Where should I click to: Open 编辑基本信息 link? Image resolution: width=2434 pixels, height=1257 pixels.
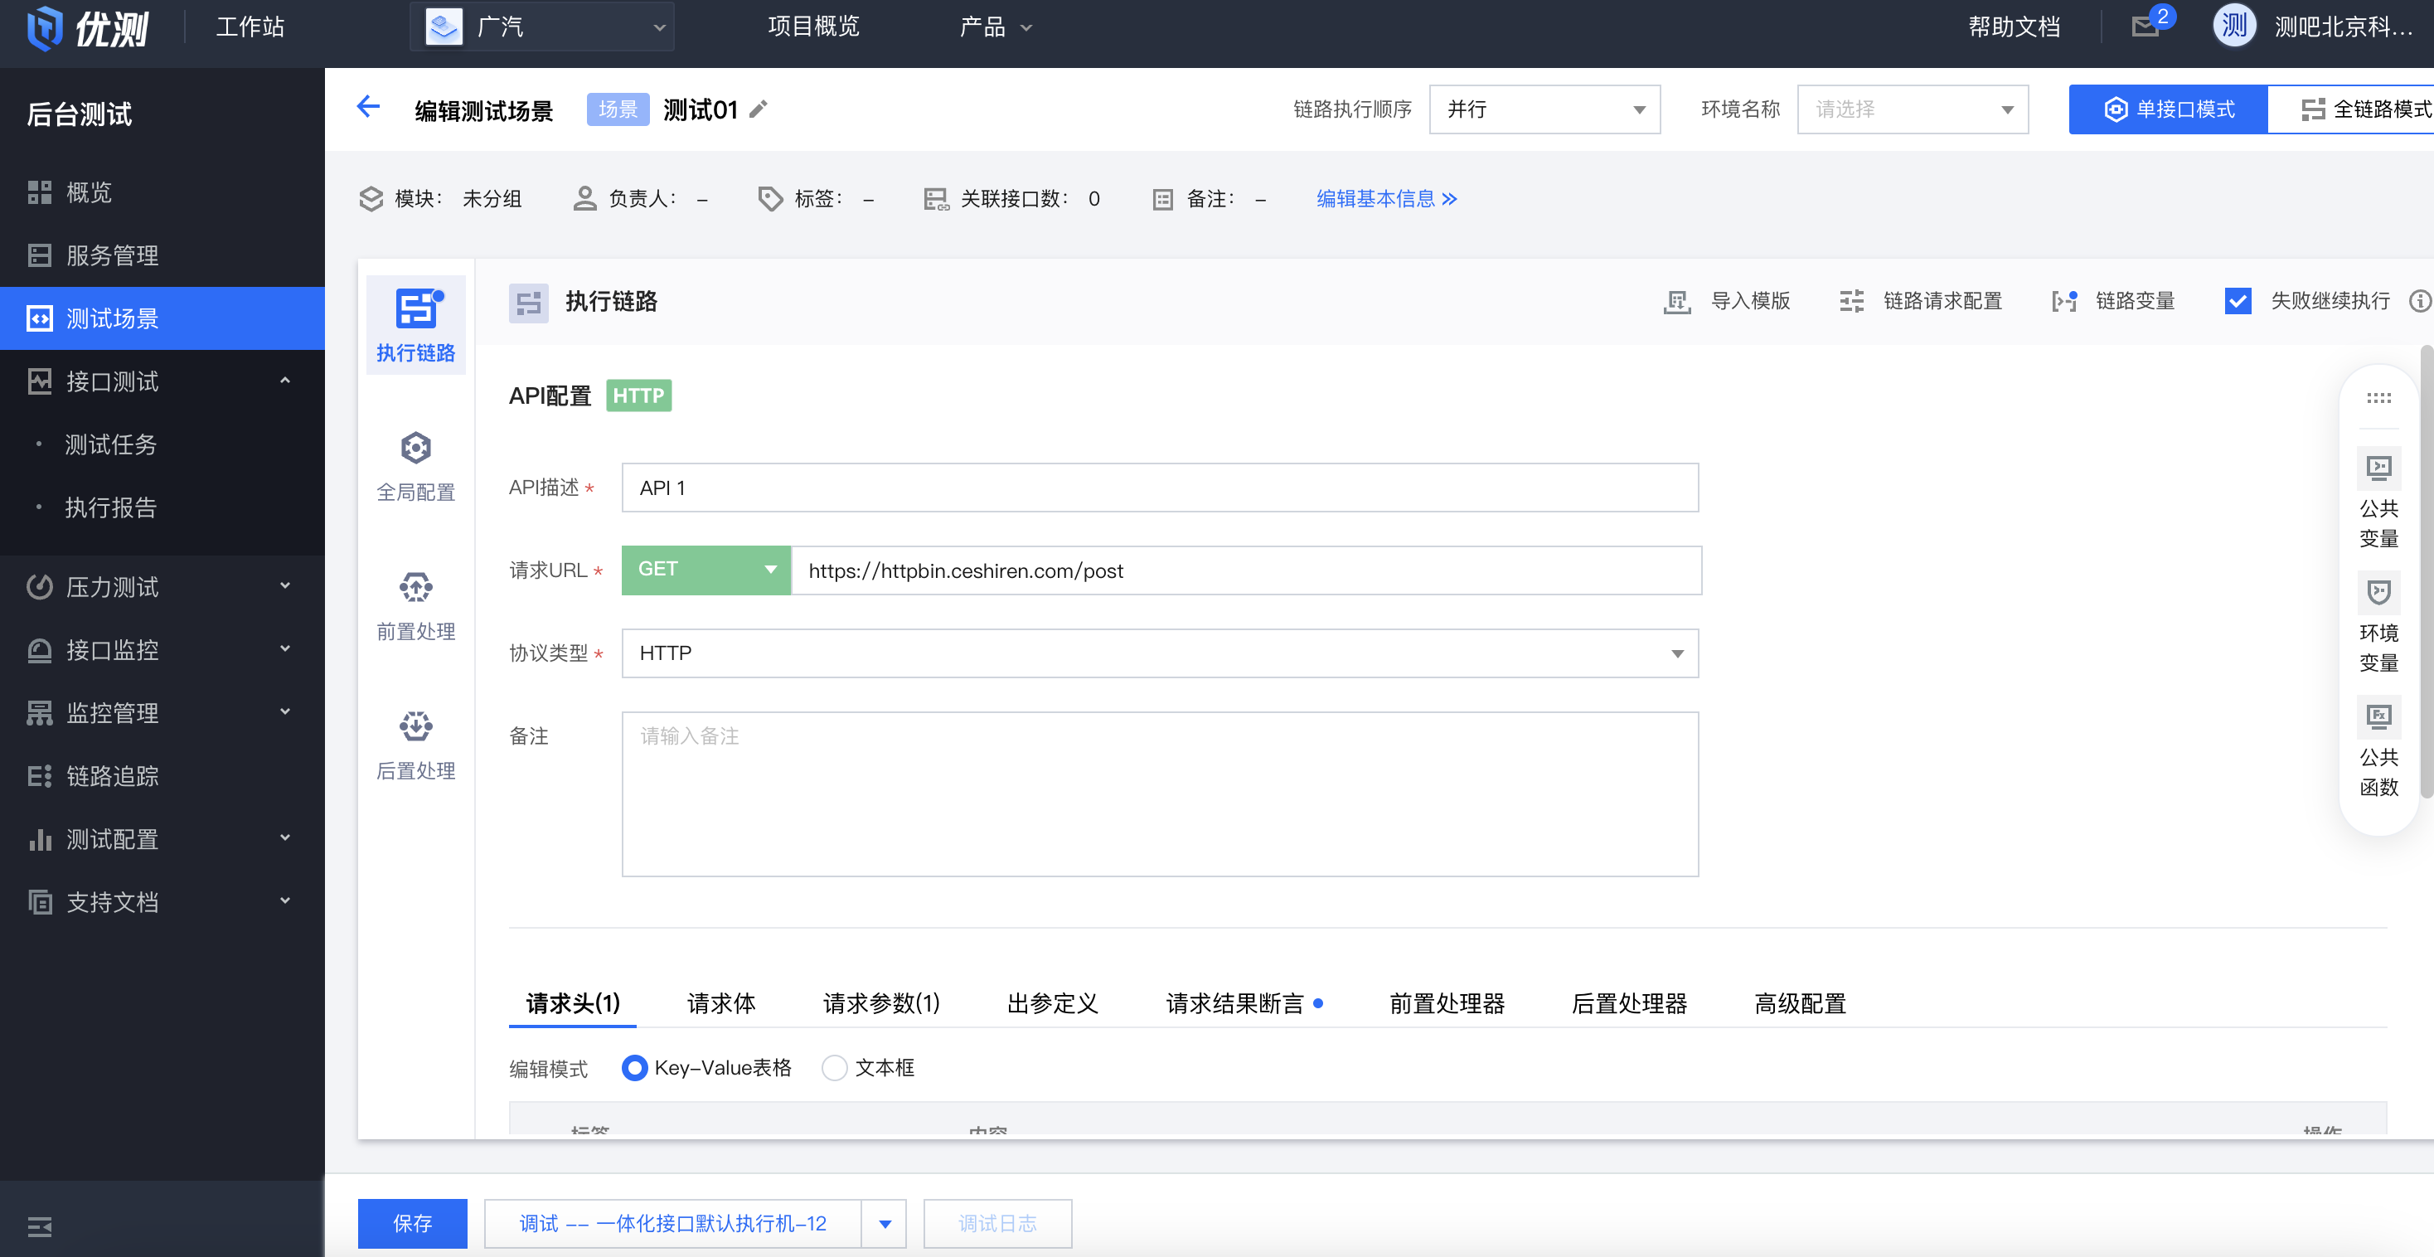click(1386, 198)
